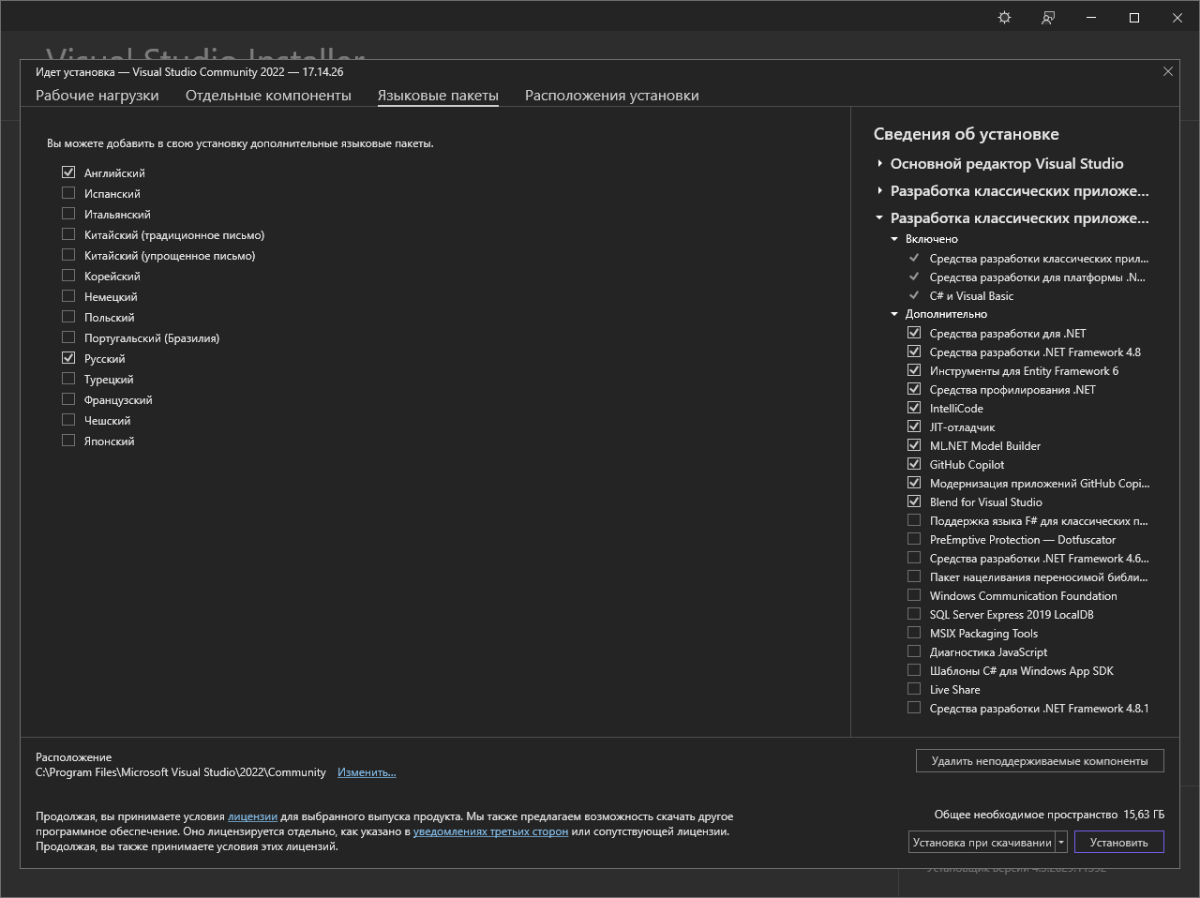Switch to the Рабочие нагрузки tab
Screen dimensions: 1200x898
point(97,96)
